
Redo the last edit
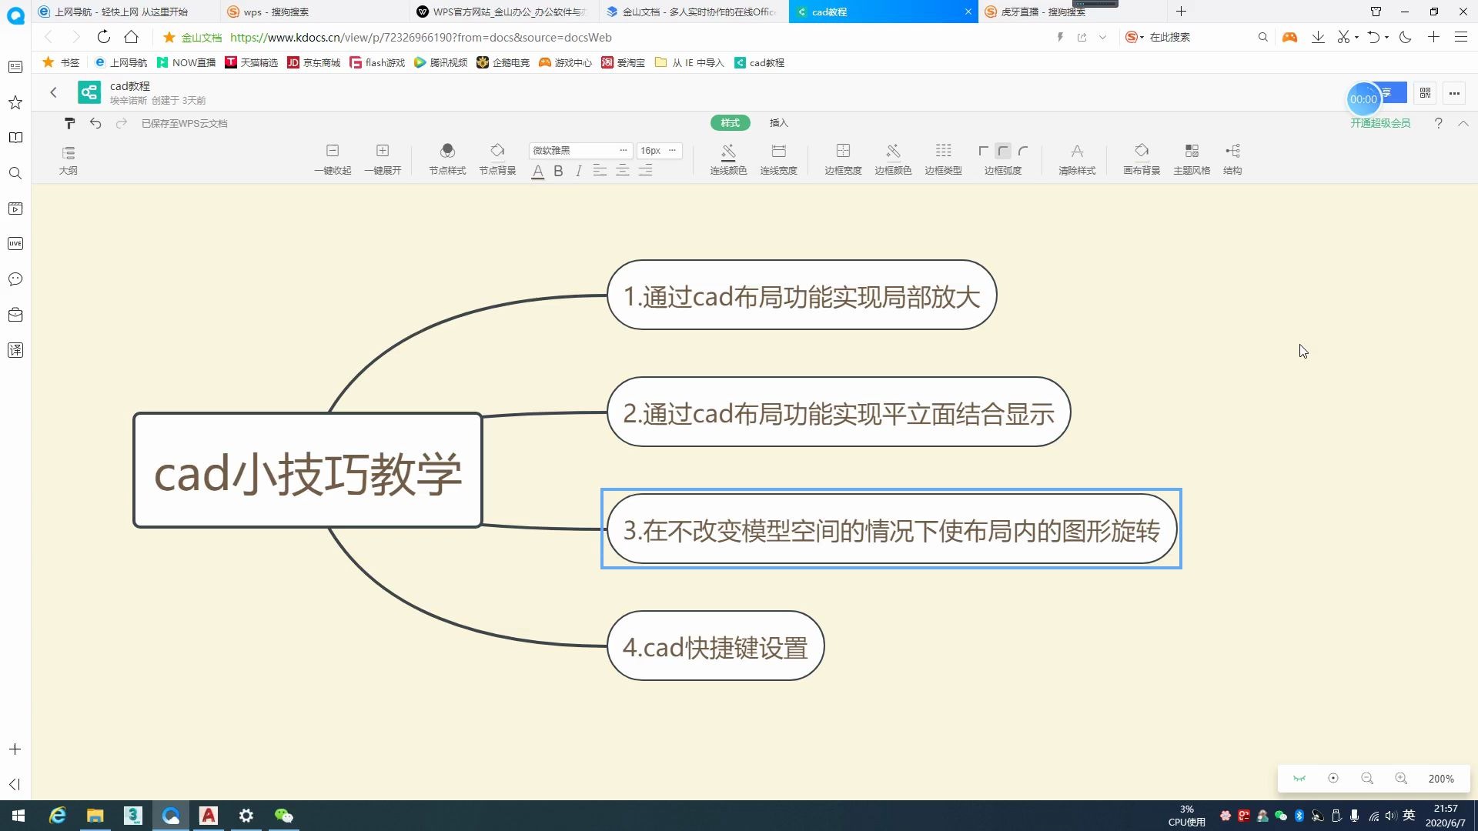pos(121,123)
